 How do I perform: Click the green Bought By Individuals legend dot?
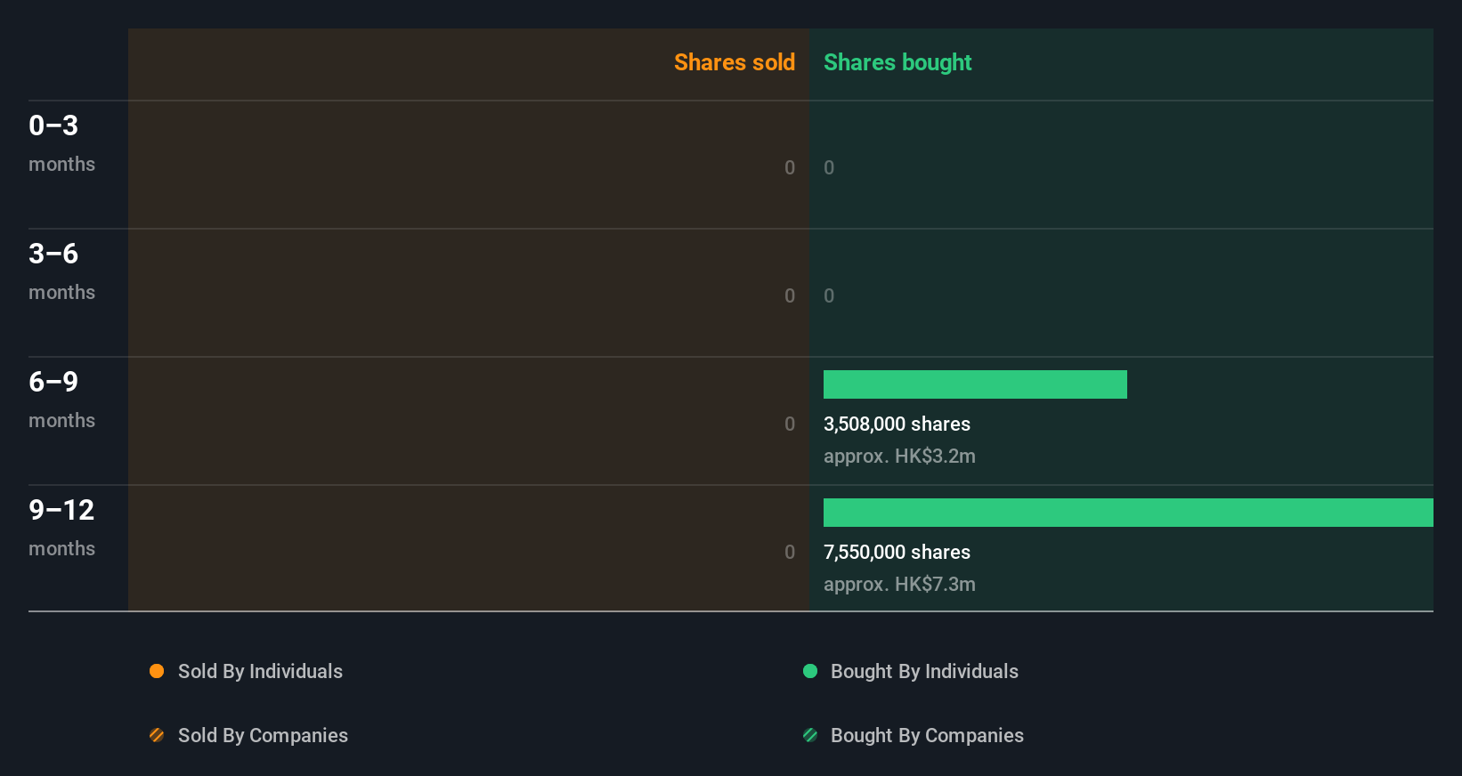(x=810, y=671)
